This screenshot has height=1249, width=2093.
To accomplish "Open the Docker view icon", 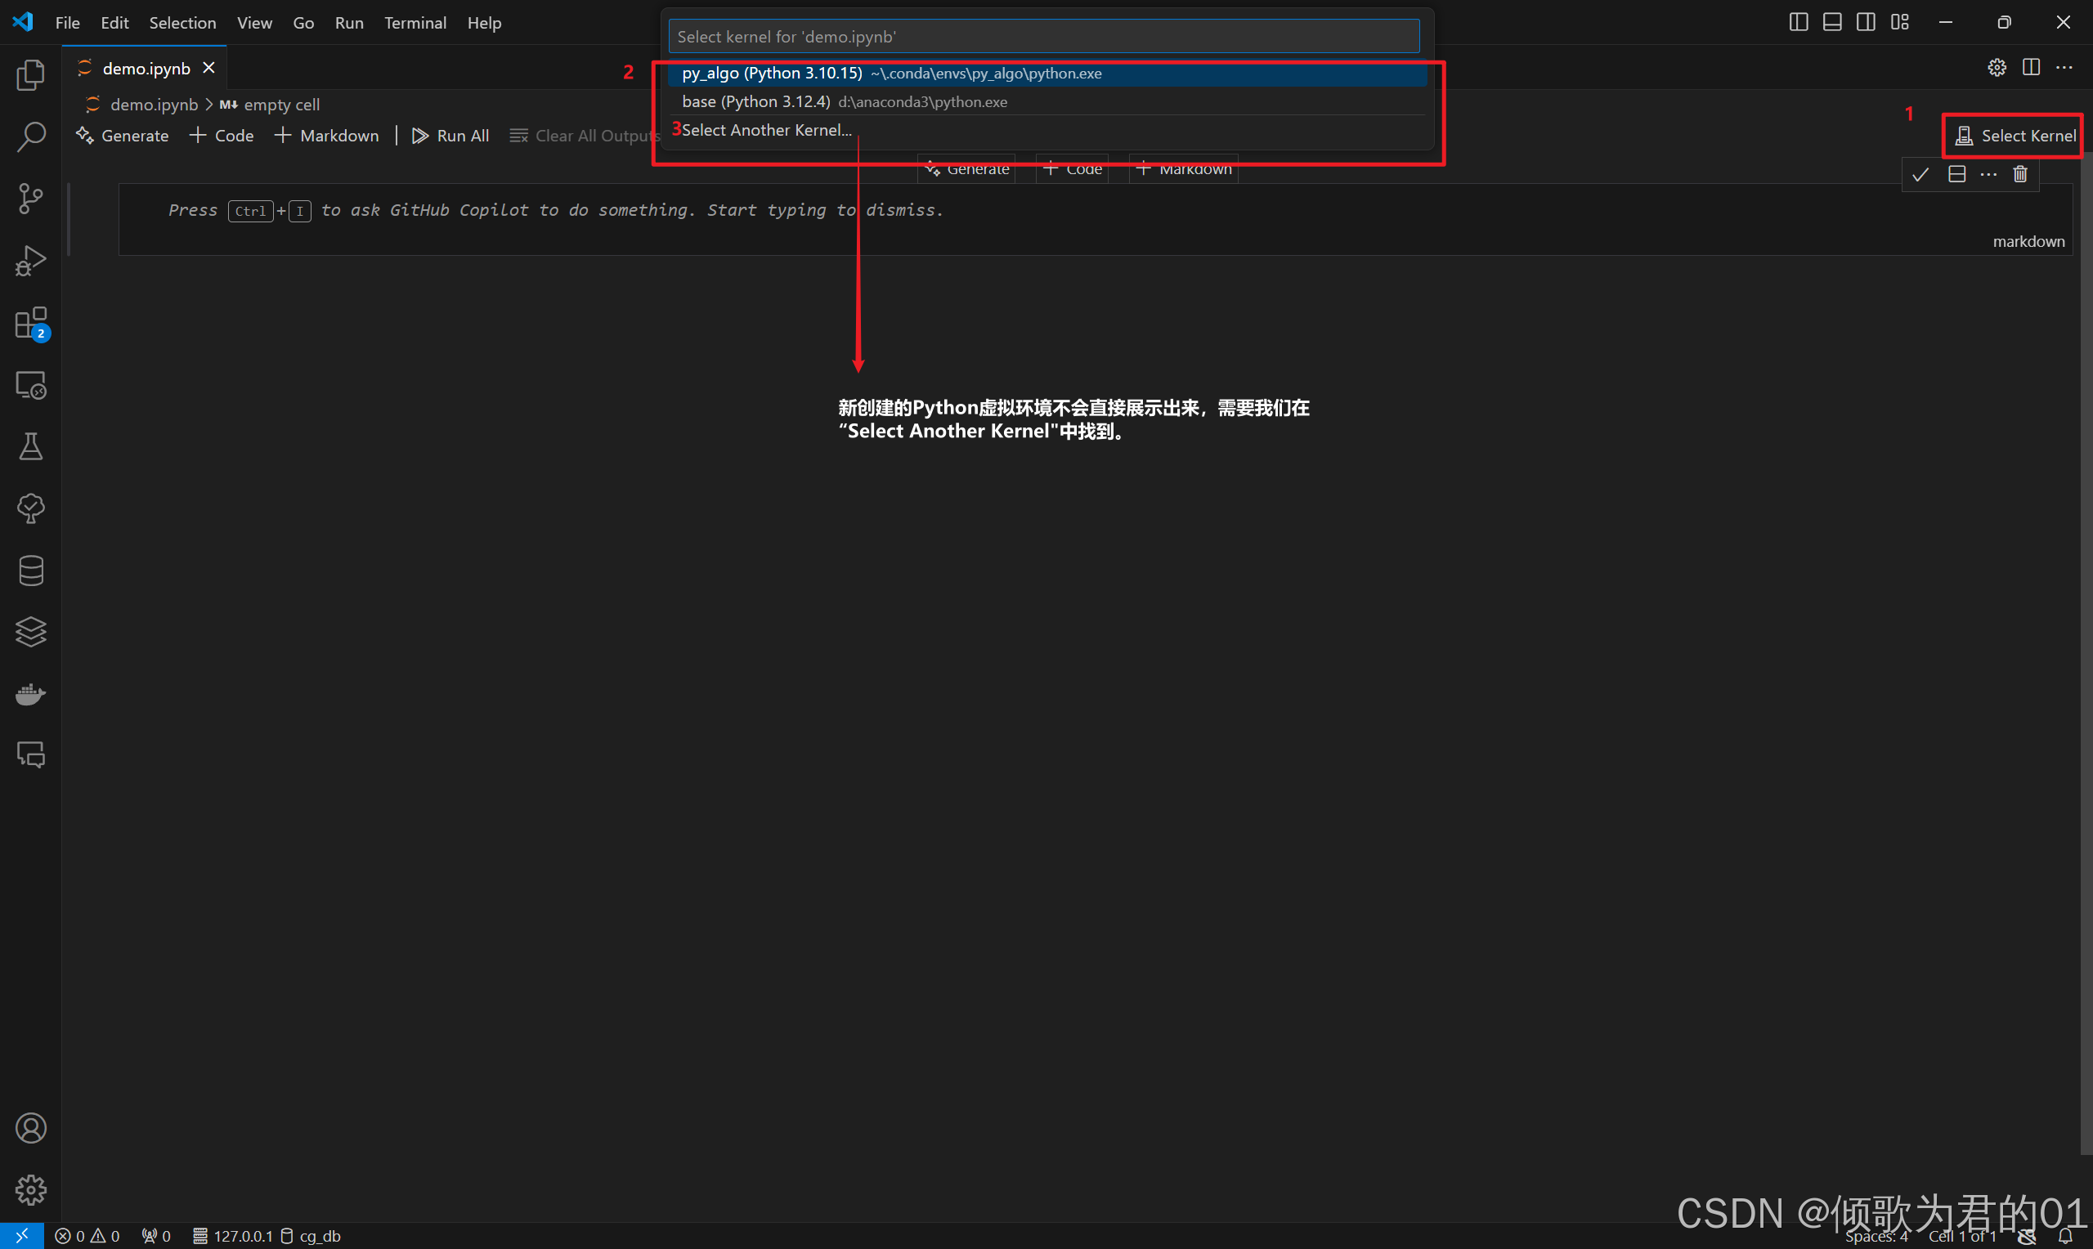I will 30,694.
